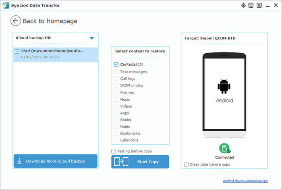Click the iPad (mysummerhome@outlo... entry name
Screen dimensions: 282x190
[52, 51]
